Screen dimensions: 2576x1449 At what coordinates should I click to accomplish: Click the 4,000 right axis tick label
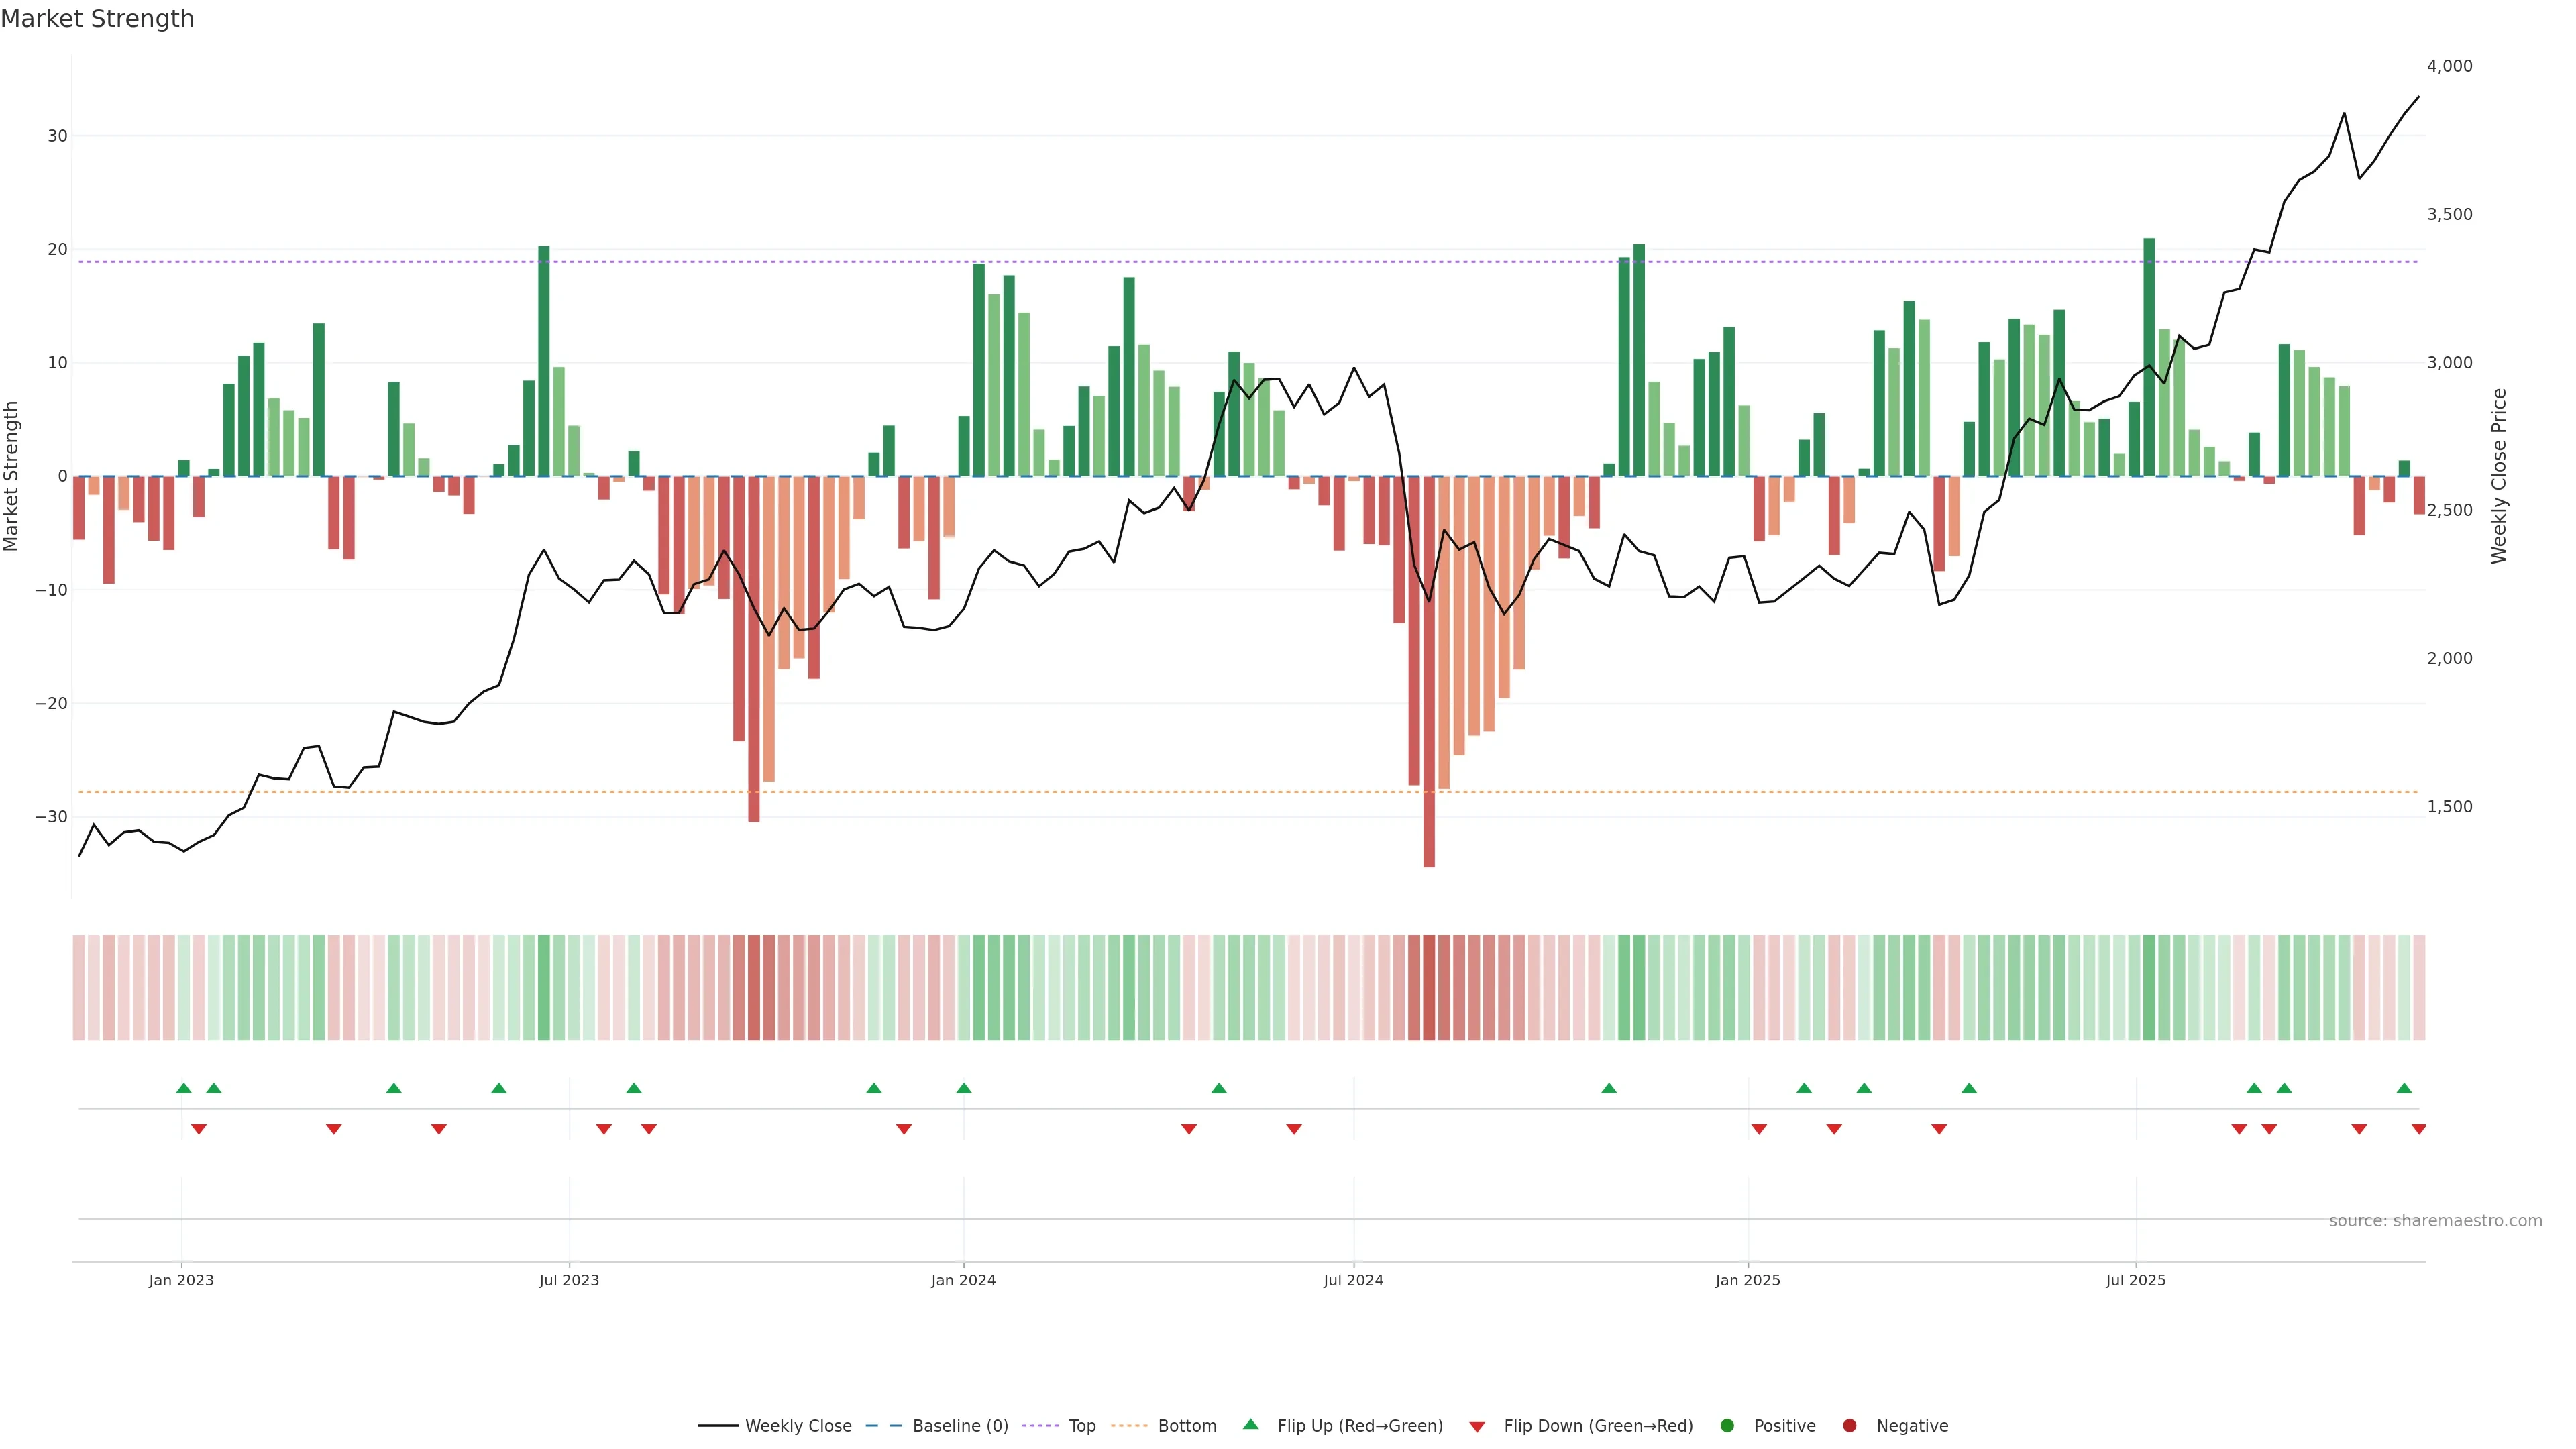(2449, 66)
